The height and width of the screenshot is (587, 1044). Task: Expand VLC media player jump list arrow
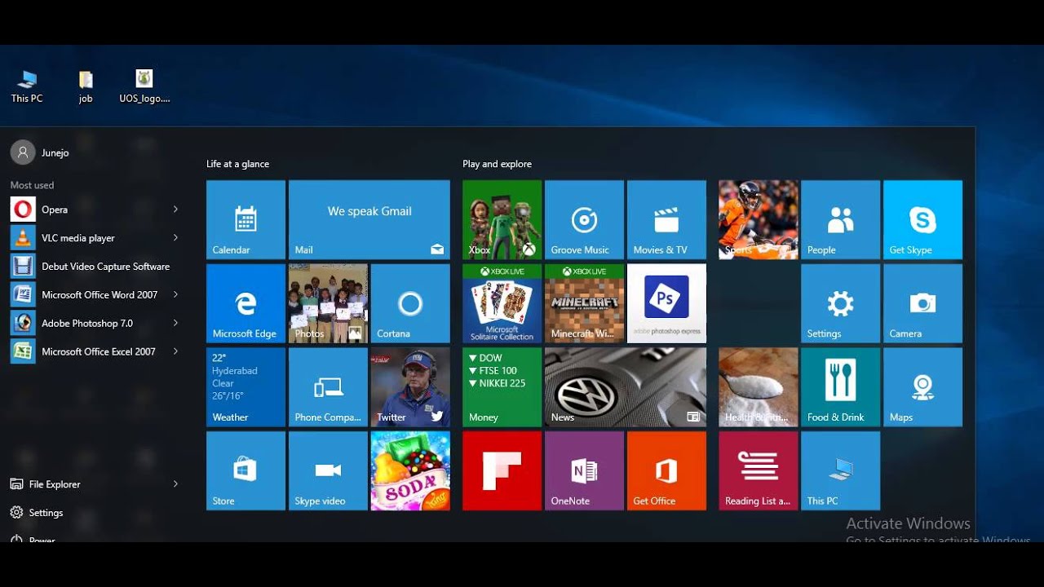click(x=175, y=238)
